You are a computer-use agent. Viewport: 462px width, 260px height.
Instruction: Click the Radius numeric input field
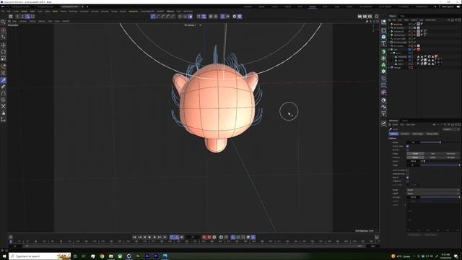[413, 142]
